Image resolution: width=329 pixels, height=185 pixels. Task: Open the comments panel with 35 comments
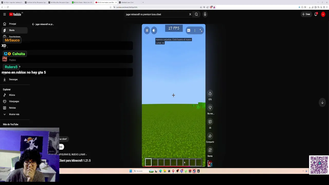(x=210, y=122)
